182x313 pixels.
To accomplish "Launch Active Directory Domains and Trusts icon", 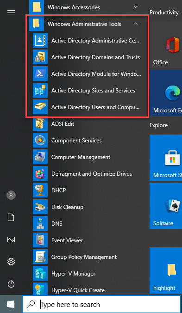I will [x=40, y=57].
